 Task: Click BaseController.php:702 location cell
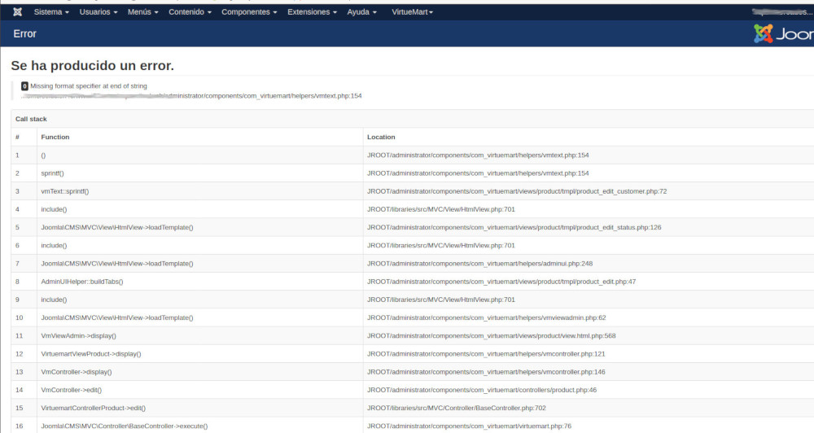pos(589,408)
